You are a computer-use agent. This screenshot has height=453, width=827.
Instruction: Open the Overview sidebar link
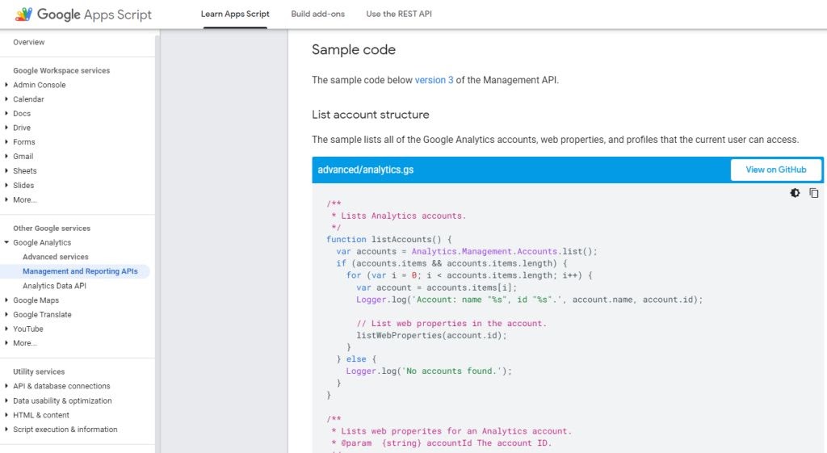tap(29, 42)
